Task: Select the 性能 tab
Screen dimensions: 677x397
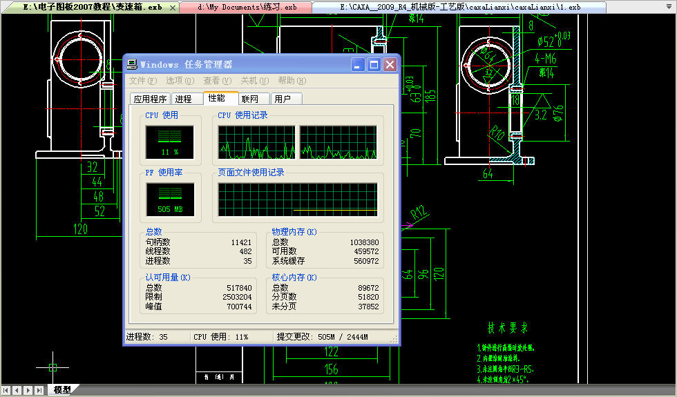Action: click(220, 98)
